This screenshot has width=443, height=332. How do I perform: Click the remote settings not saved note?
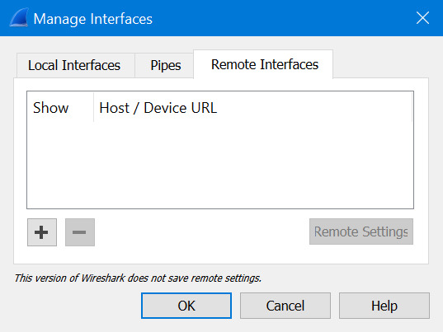coord(138,278)
